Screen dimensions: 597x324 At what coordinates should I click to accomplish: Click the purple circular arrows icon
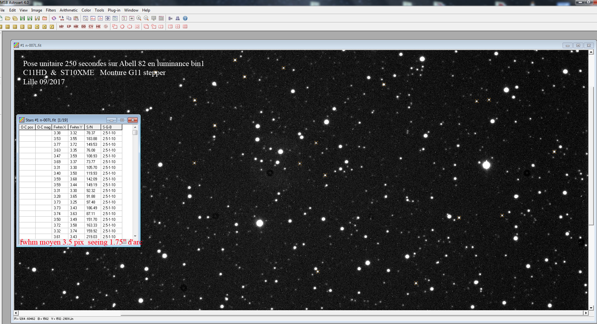tap(54, 18)
